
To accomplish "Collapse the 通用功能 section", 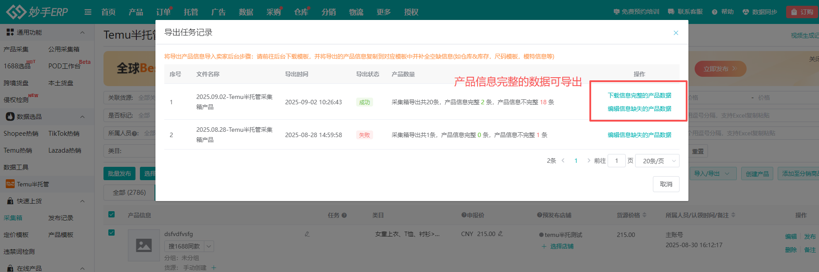I will (82, 32).
